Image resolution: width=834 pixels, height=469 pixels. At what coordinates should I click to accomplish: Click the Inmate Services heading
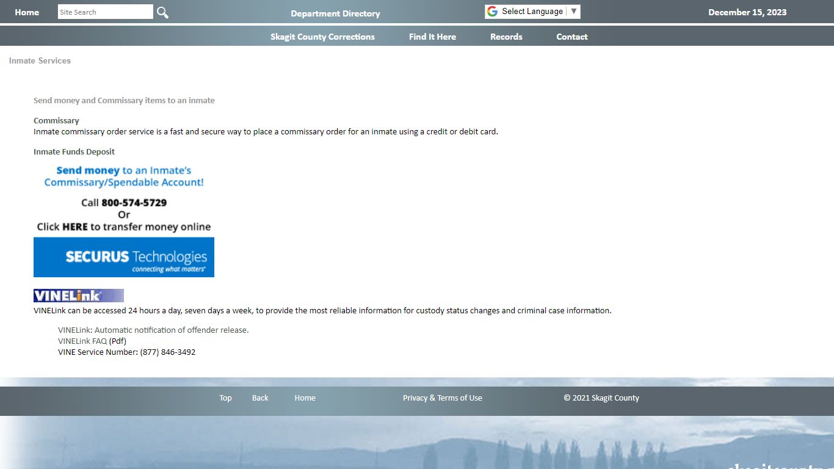point(40,60)
